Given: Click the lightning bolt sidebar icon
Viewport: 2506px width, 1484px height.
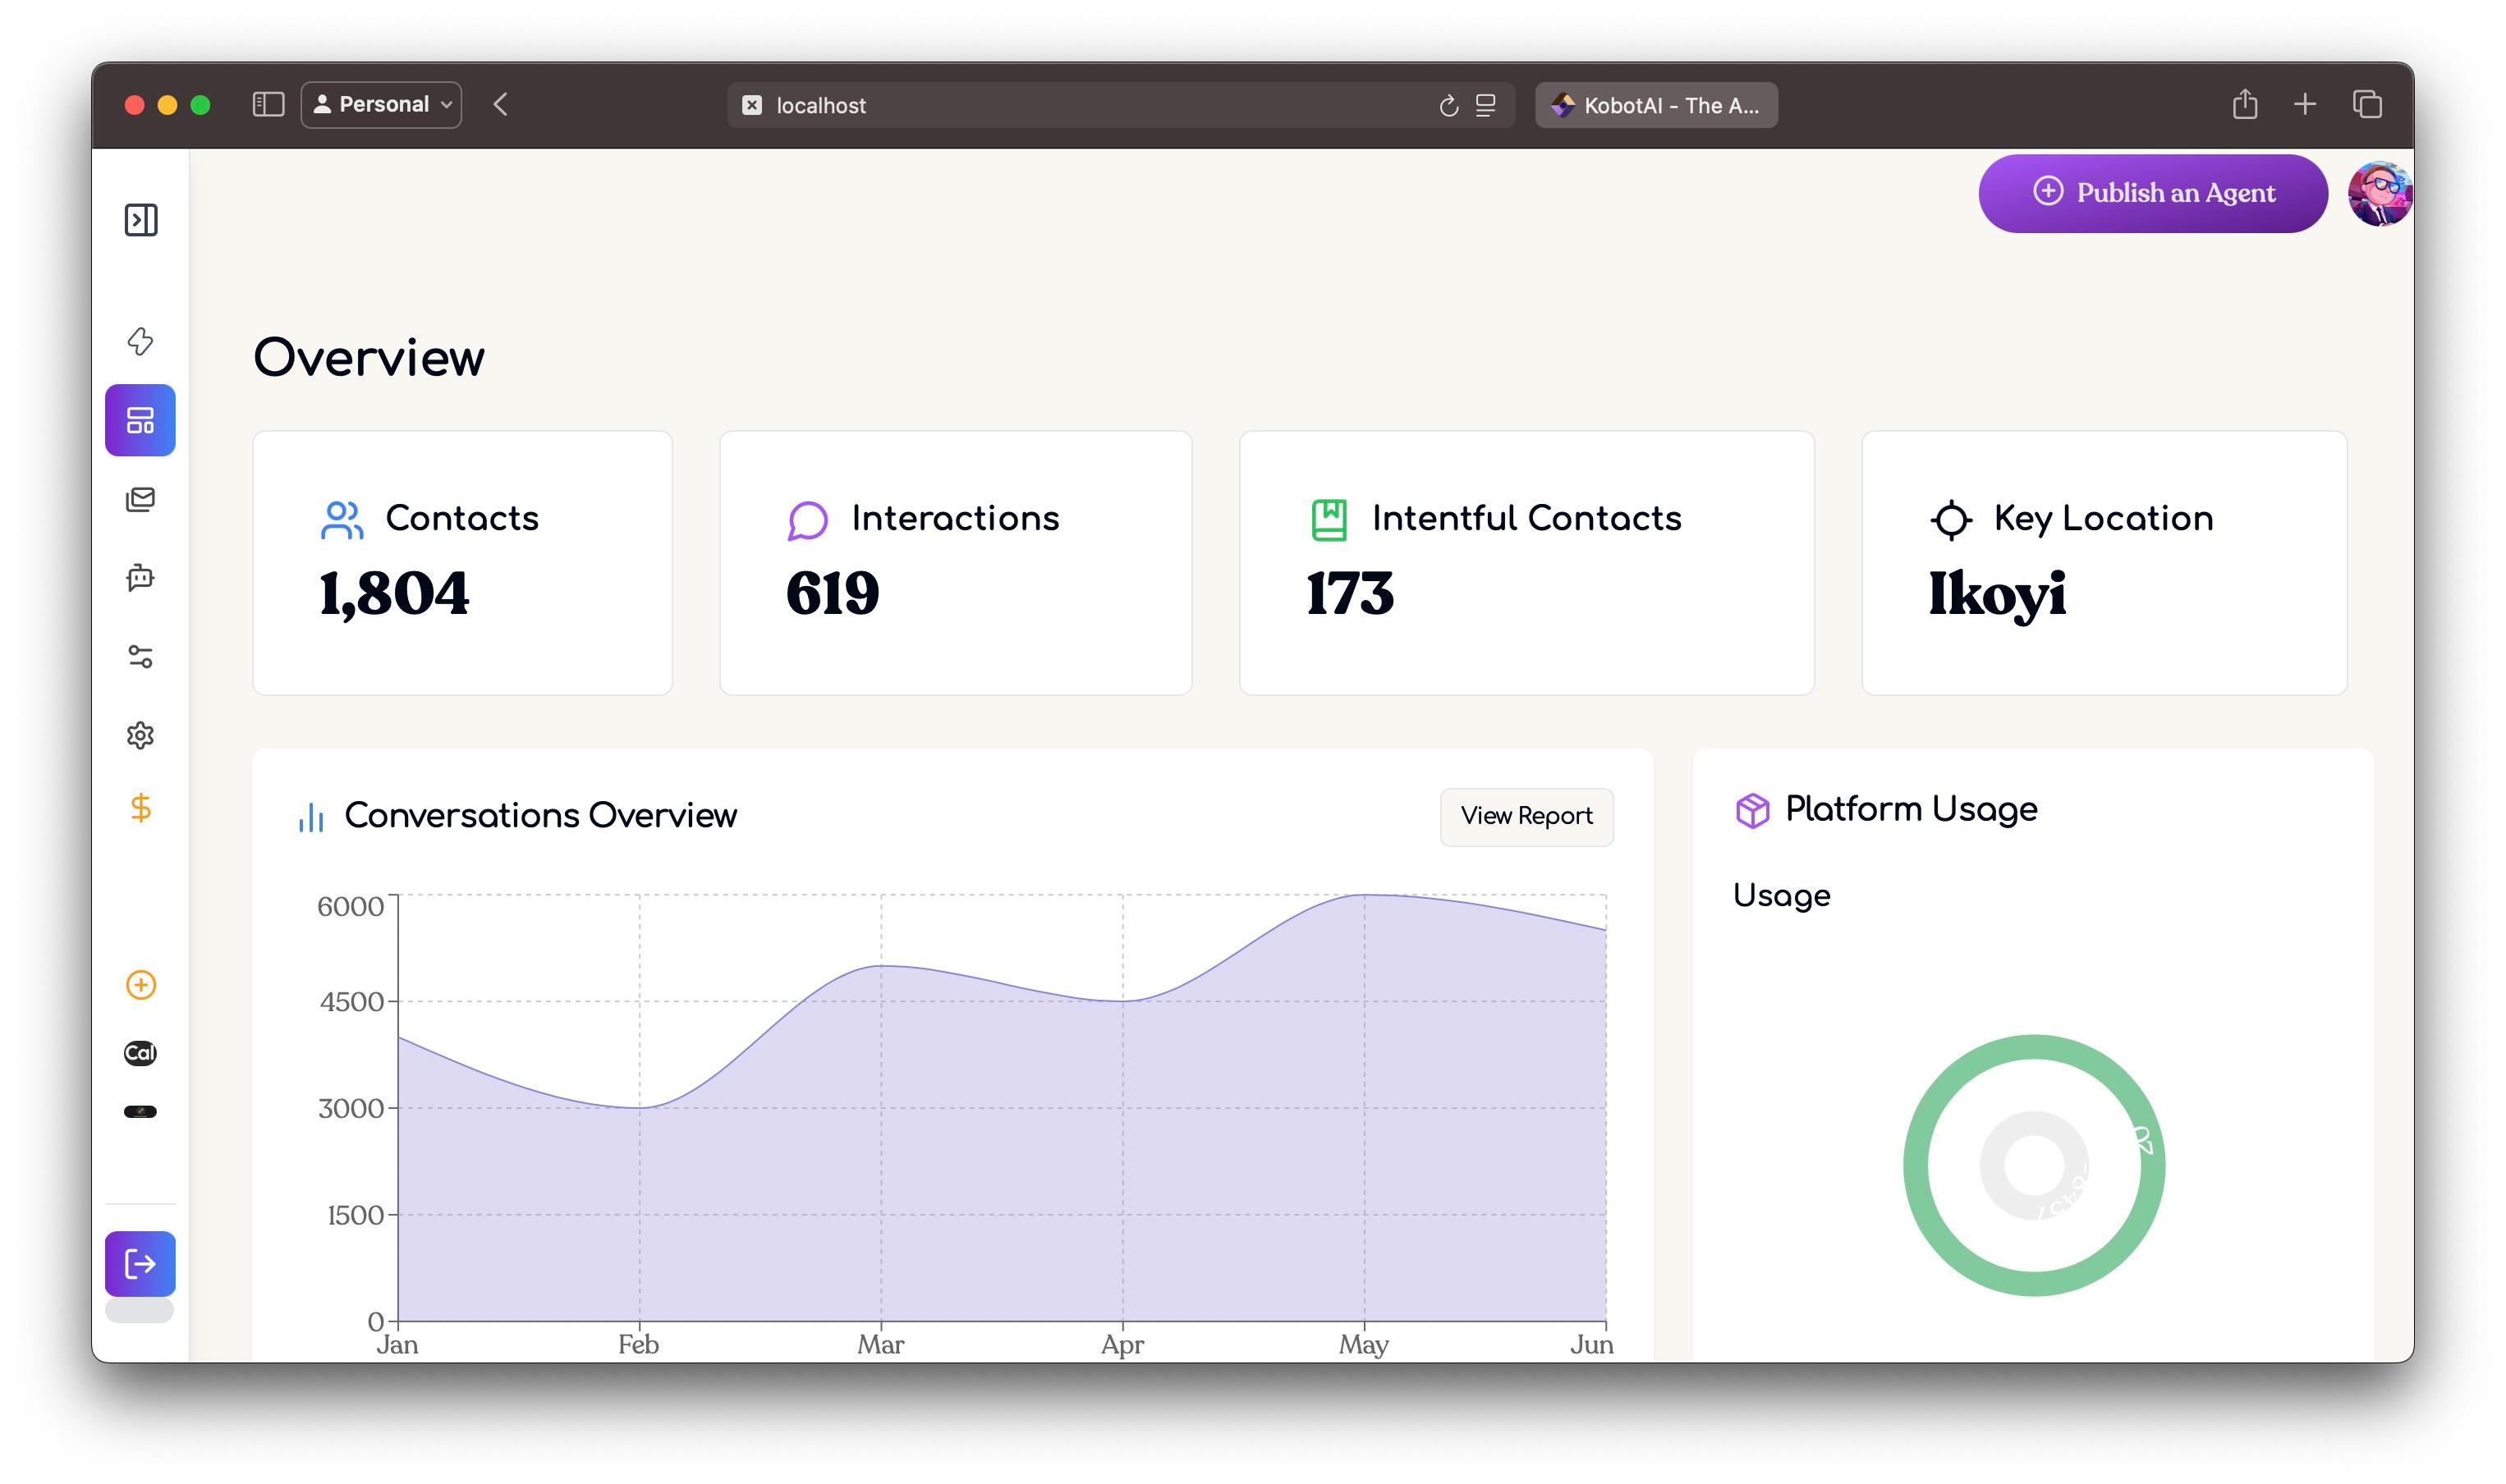Looking at the screenshot, I should (140, 341).
